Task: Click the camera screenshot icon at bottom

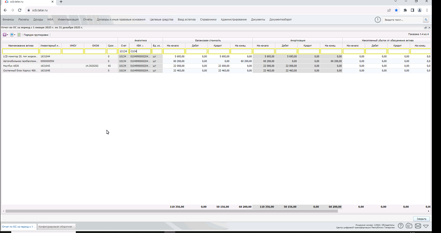Action: pyautogui.click(x=409, y=226)
